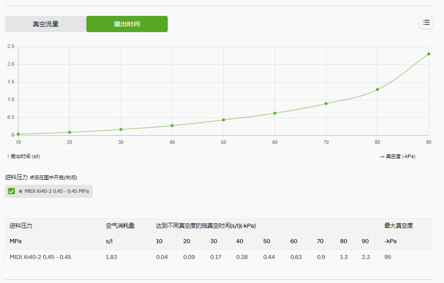Open the chart options list menu

pyautogui.click(x=425, y=22)
